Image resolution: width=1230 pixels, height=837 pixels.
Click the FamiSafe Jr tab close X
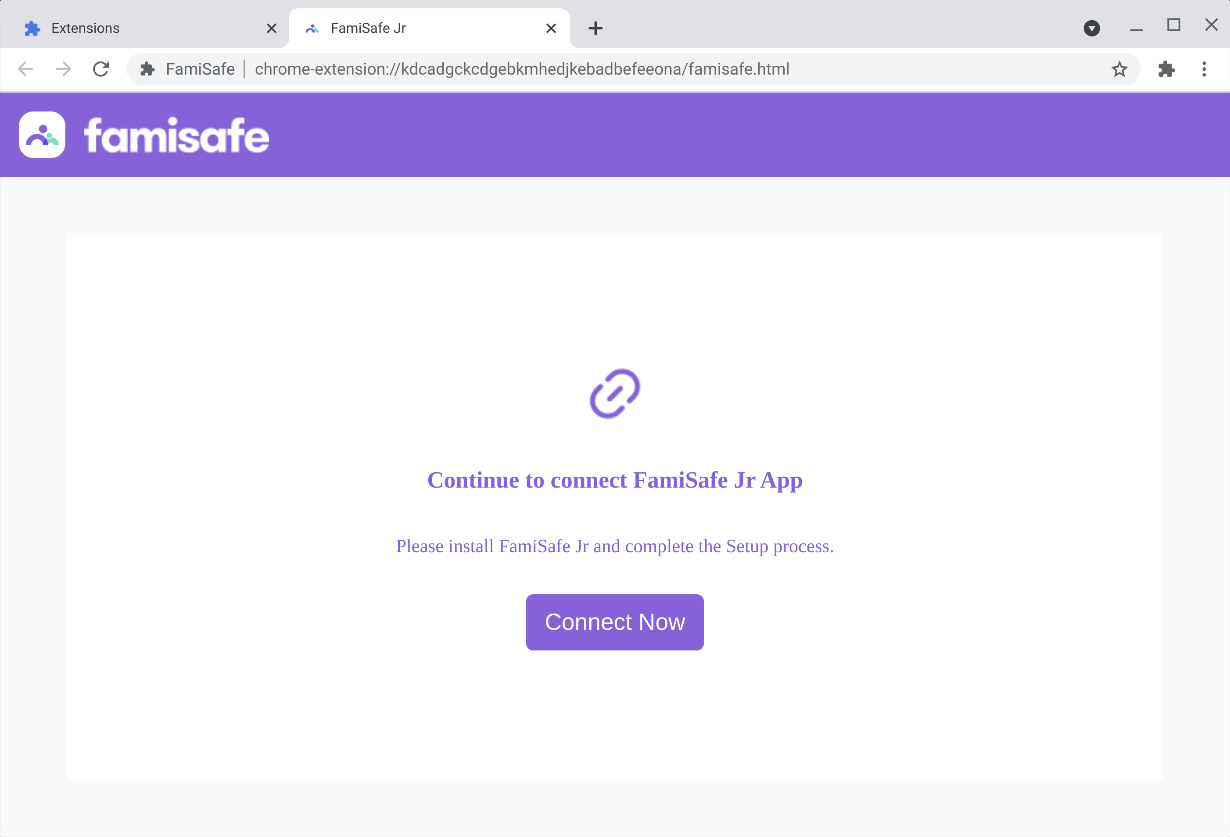tap(551, 28)
